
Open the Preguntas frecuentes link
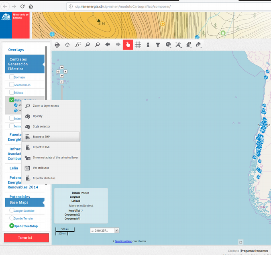pos(255,251)
